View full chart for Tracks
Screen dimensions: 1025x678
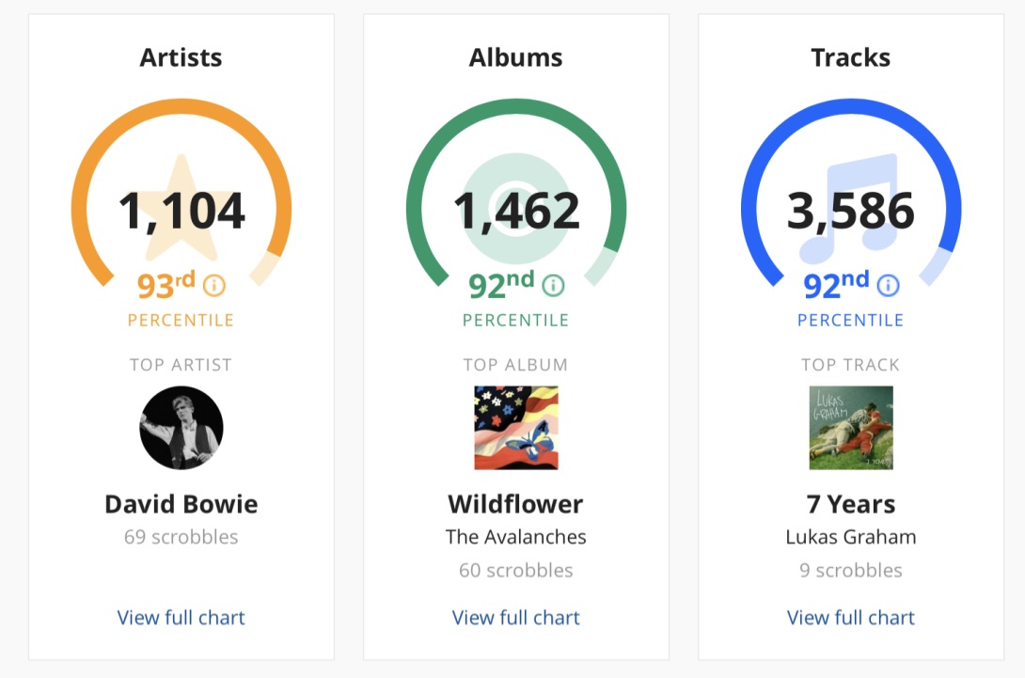point(851,618)
